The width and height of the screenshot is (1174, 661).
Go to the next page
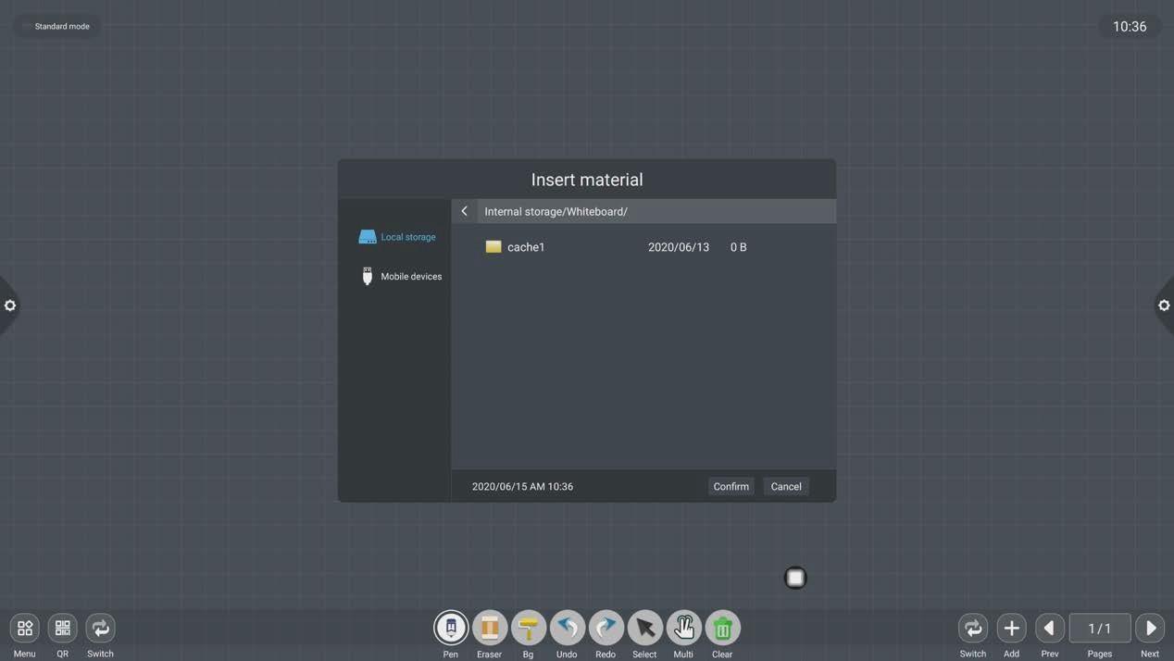[x=1150, y=628]
